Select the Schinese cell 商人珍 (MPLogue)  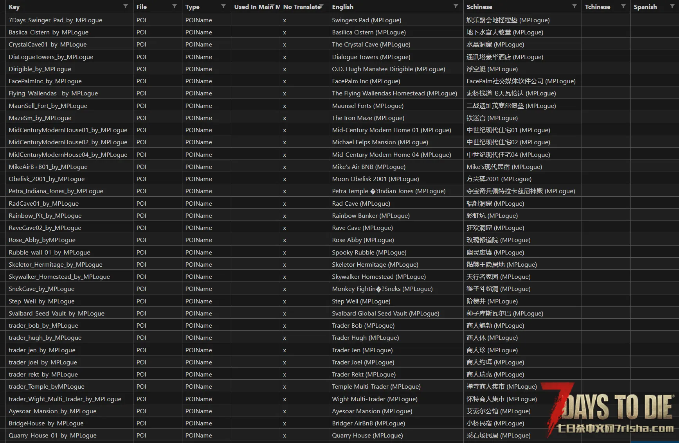tap(522, 350)
